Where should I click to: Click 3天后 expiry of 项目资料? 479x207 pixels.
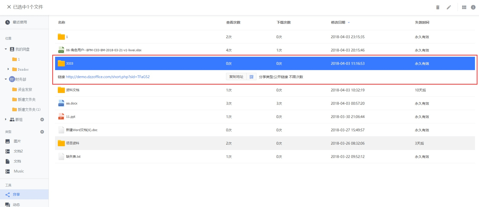(x=419, y=143)
